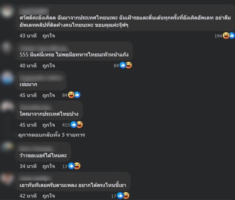235x200 pixels.
Task: Open the avatar beside the เชยมาก comment
Action: pos(7,78)
